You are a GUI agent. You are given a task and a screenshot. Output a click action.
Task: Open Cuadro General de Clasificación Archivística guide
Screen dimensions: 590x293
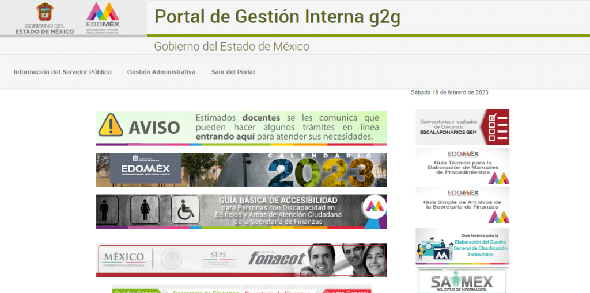(x=462, y=246)
